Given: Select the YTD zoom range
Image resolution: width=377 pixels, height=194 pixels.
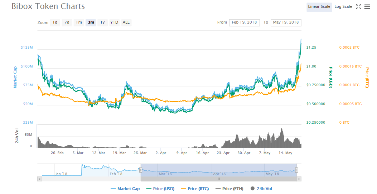Looking at the screenshot, I should [114, 23].
